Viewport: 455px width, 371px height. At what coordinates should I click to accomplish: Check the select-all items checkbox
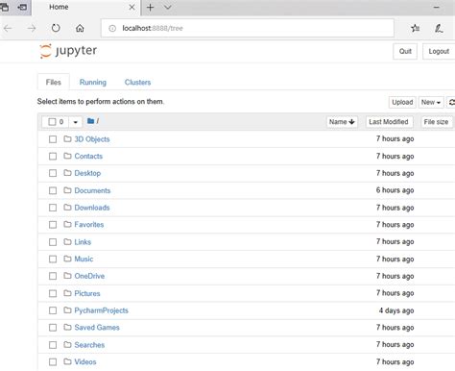[52, 122]
